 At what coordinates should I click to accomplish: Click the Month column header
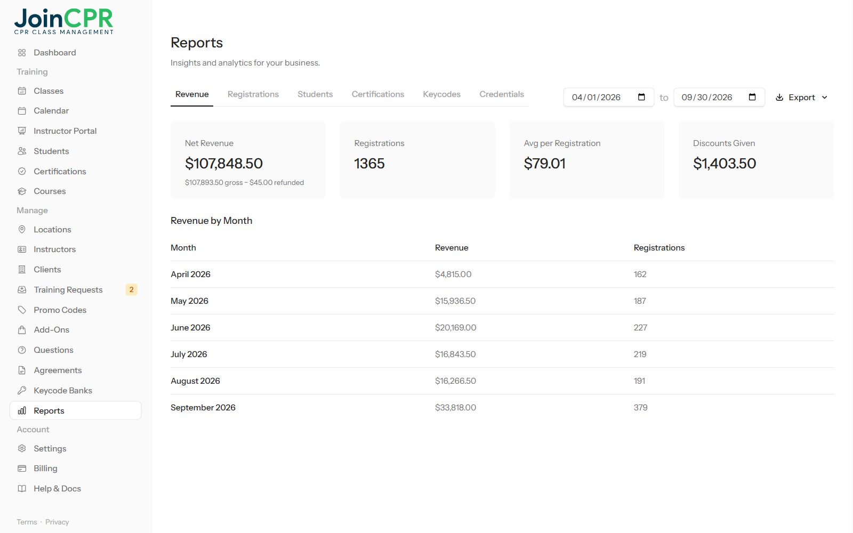183,248
